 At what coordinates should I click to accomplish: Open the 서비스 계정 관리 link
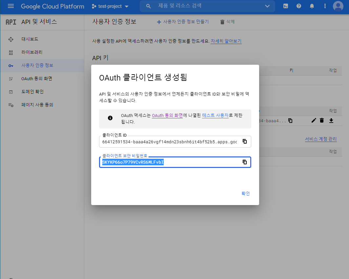(x=321, y=139)
